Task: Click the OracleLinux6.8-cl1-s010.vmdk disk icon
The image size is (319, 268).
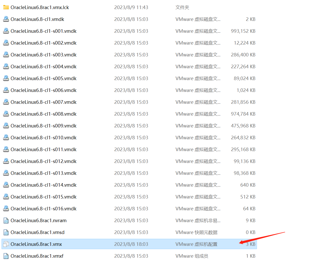Action: (6, 138)
